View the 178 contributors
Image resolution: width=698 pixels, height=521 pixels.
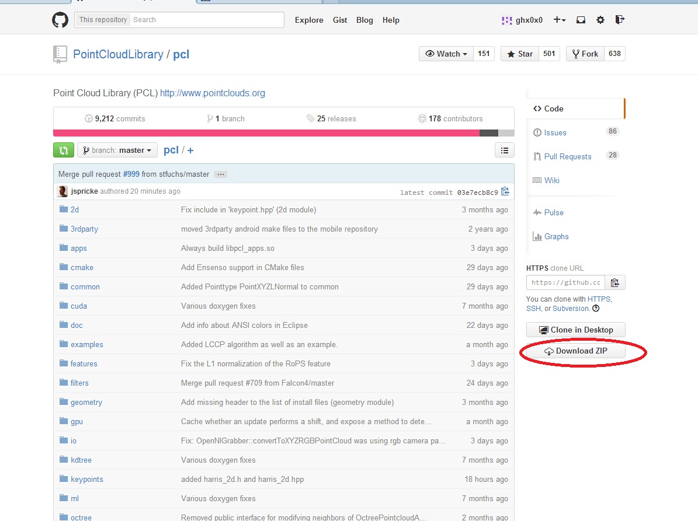(450, 118)
